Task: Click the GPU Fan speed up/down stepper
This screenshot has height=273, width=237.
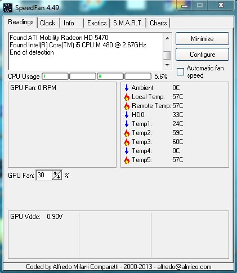Action: click(x=57, y=175)
